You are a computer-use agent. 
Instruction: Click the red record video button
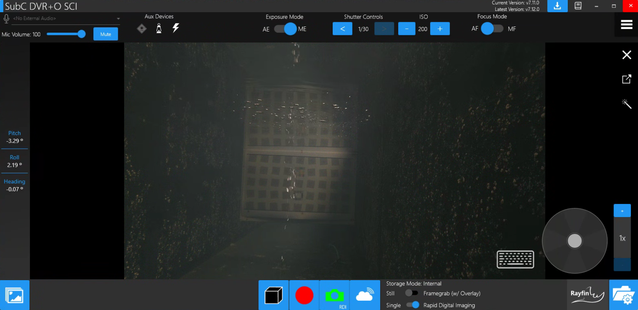pyautogui.click(x=304, y=295)
